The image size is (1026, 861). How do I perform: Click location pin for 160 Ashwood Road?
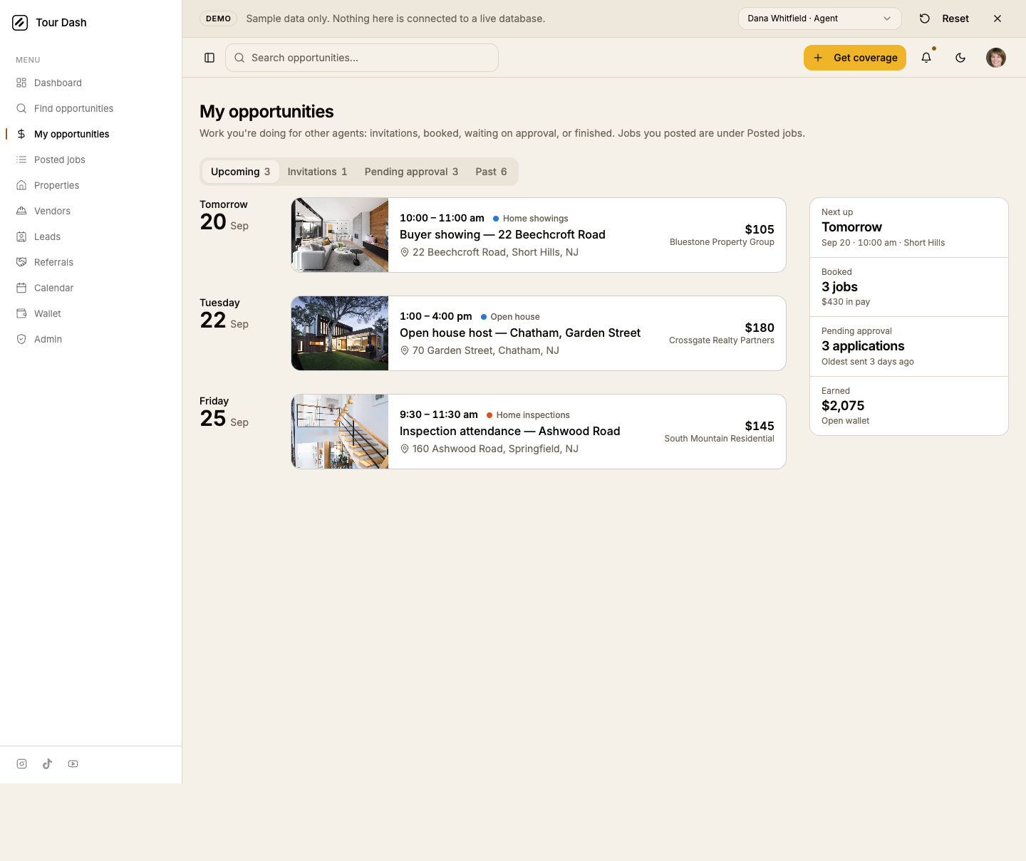coord(405,449)
